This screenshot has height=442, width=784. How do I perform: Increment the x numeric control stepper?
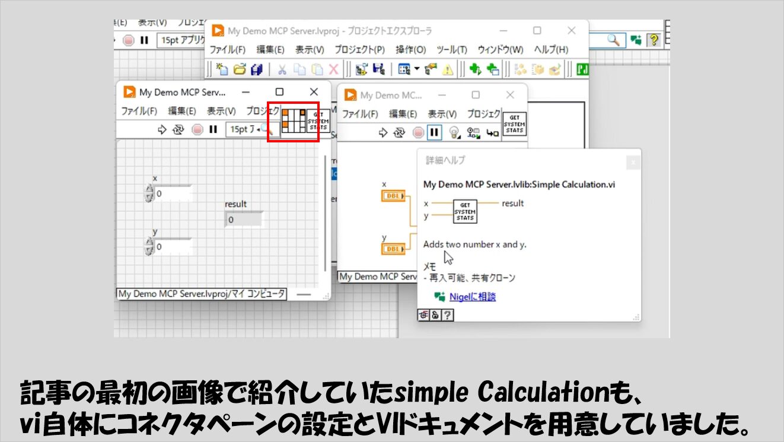pos(148,190)
